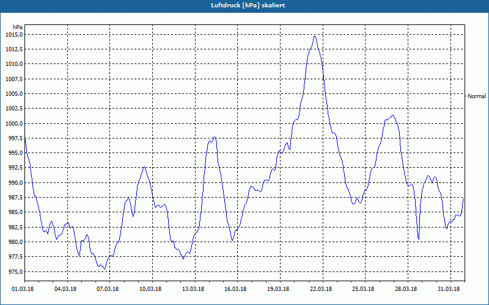
Task: Click the 982,5 y-axis value
Action: pos(15,227)
